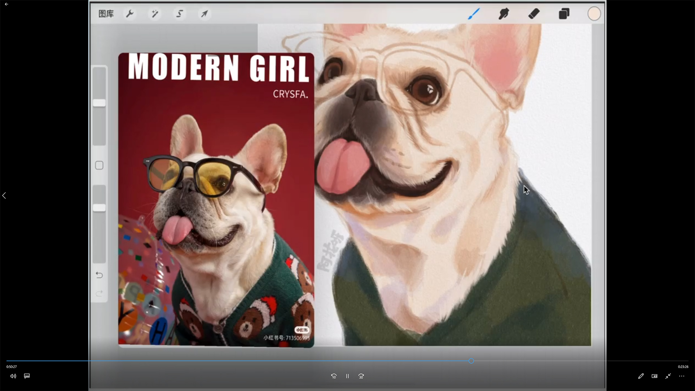Select the Selection S-shaped tool
Image resolution: width=695 pixels, height=391 pixels.
pos(180,14)
